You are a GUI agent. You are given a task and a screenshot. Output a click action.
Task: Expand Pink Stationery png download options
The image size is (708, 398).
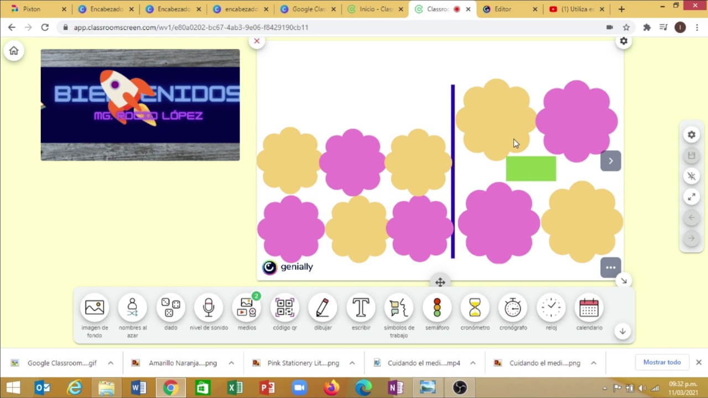352,363
